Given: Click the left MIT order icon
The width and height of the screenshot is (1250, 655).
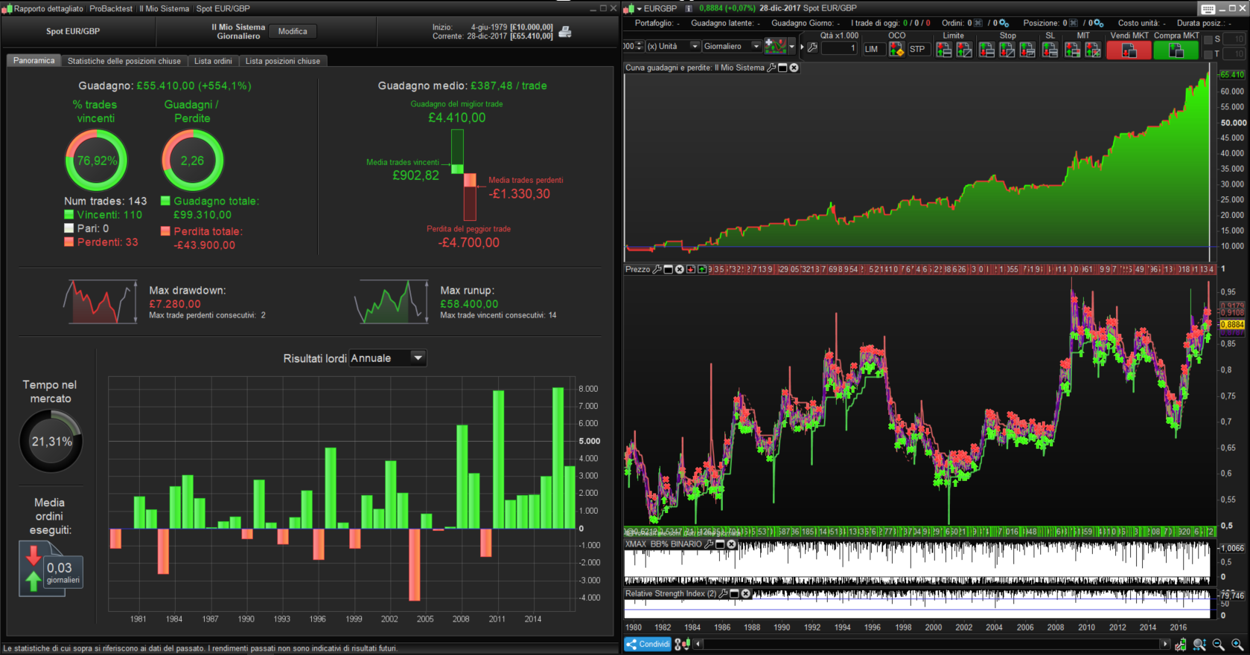Looking at the screenshot, I should [x=1073, y=49].
